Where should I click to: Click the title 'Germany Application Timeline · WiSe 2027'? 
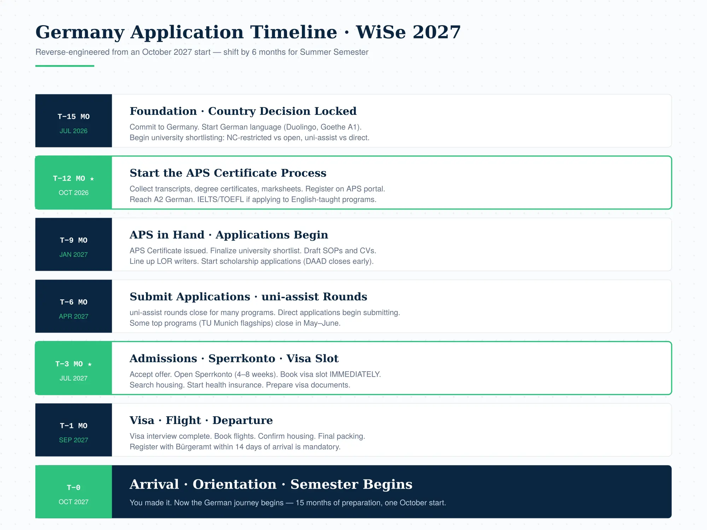coord(248,33)
